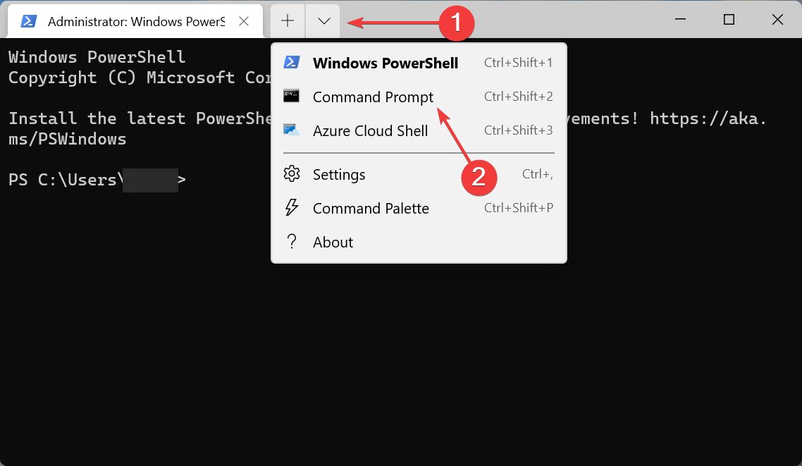Open the Command Palette entry
802x466 pixels.
[371, 208]
